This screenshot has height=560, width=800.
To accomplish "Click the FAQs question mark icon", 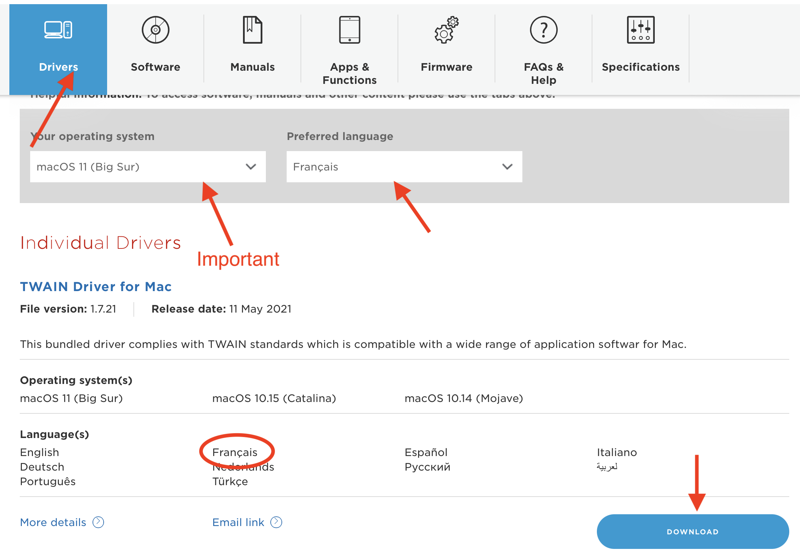I will [544, 29].
